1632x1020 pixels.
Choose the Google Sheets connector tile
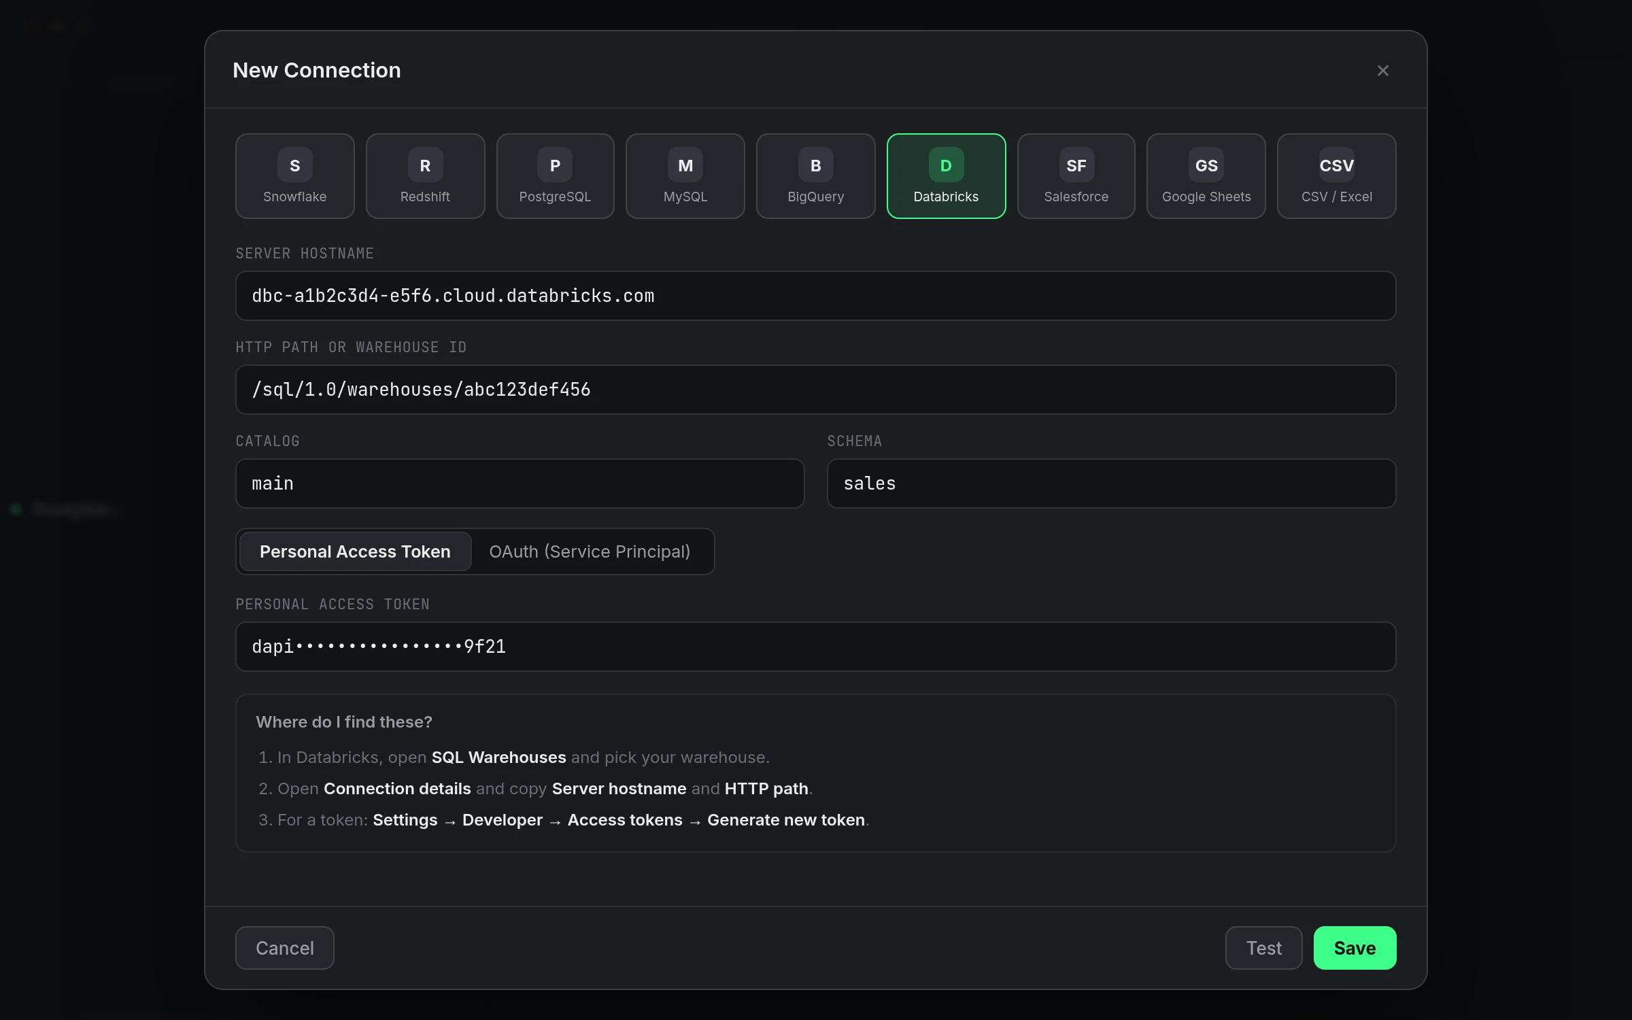(x=1206, y=176)
